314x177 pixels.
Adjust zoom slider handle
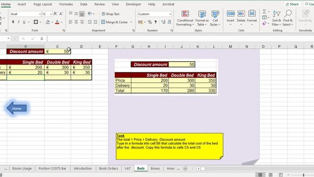(304, 175)
